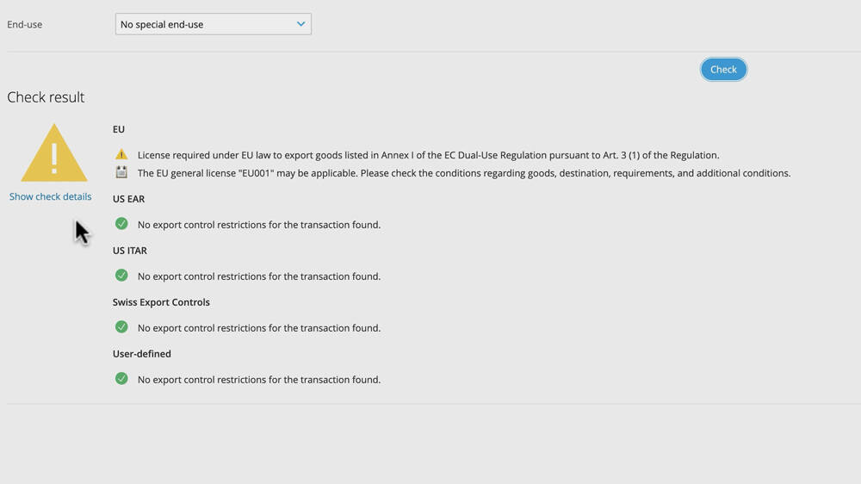Click the US ITAR section heading
The width and height of the screenshot is (861, 484).
point(130,251)
